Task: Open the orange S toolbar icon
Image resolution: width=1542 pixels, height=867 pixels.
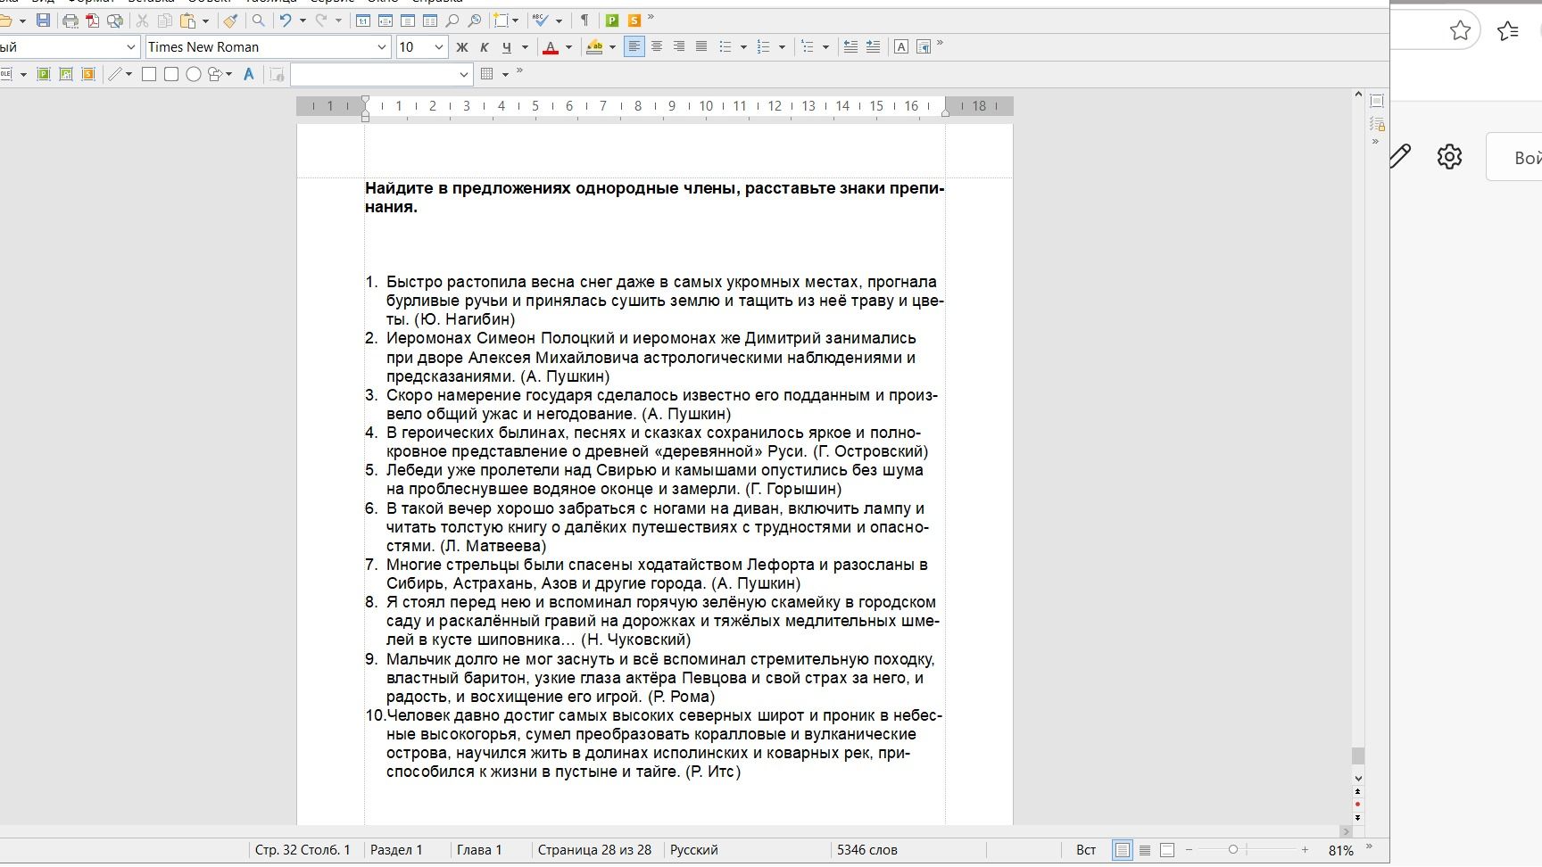Action: coord(634,21)
